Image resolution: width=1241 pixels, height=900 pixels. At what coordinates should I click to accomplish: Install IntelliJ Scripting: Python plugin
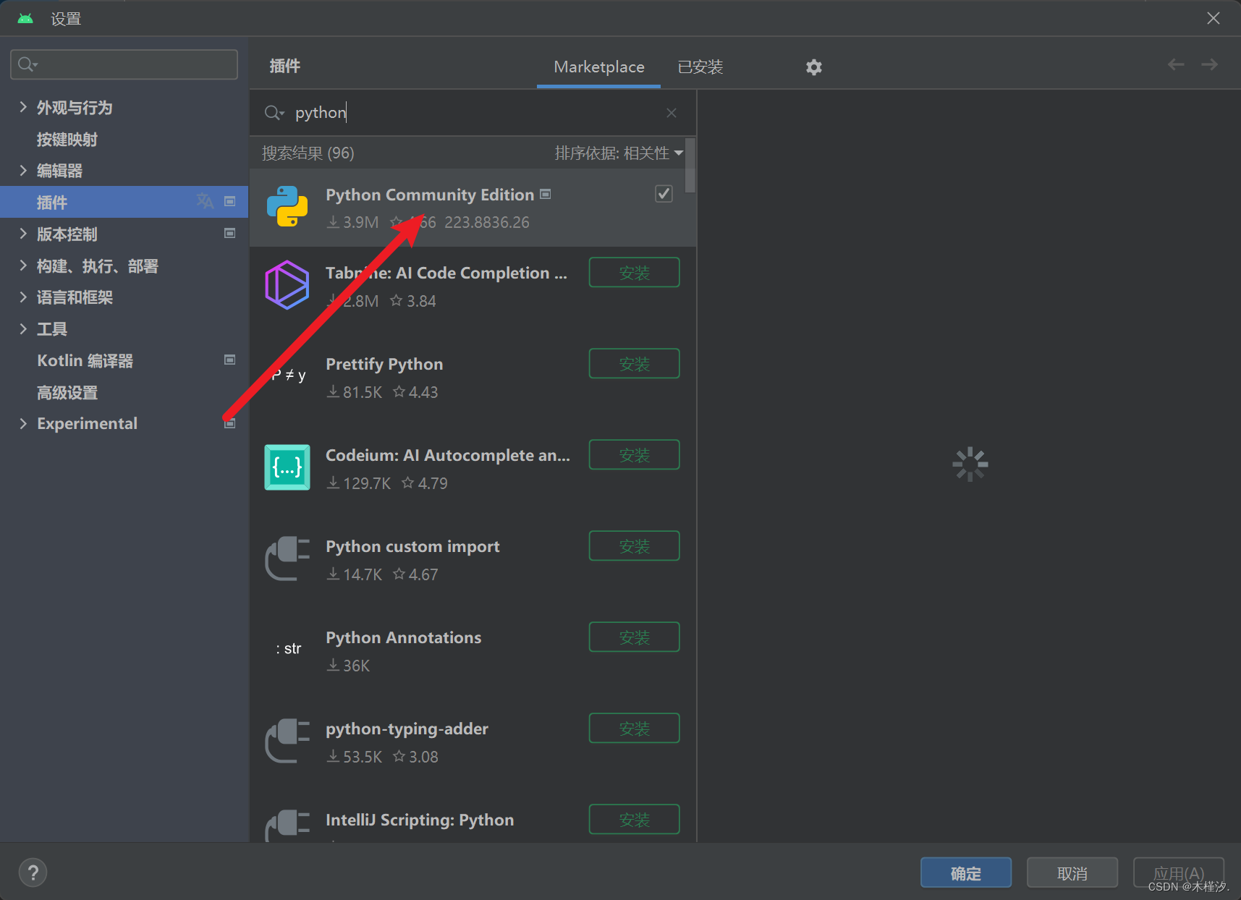(635, 819)
